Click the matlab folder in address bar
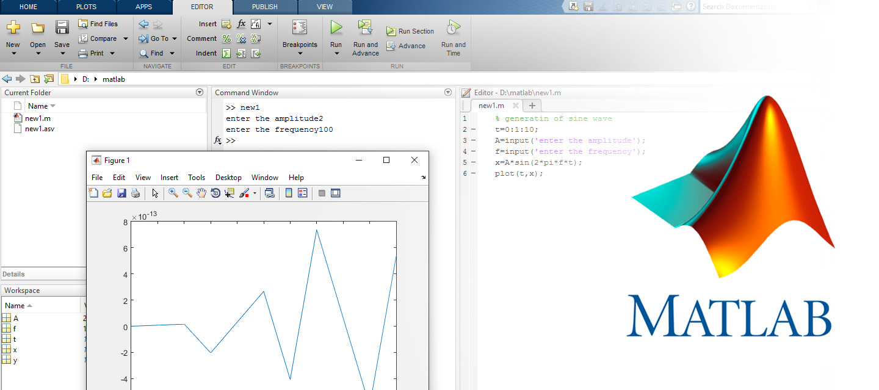Screen dimensions: 879x390 pyautogui.click(x=114, y=79)
